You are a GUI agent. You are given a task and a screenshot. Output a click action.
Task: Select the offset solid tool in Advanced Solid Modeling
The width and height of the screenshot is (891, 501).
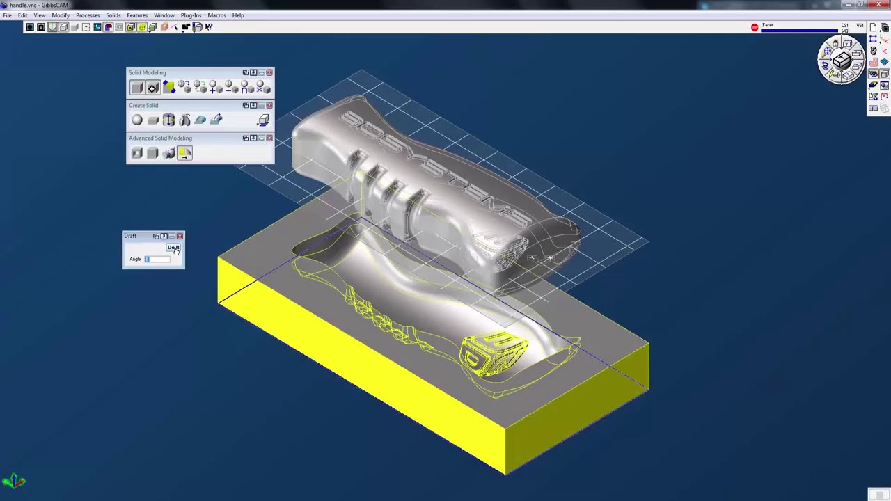[x=152, y=153]
